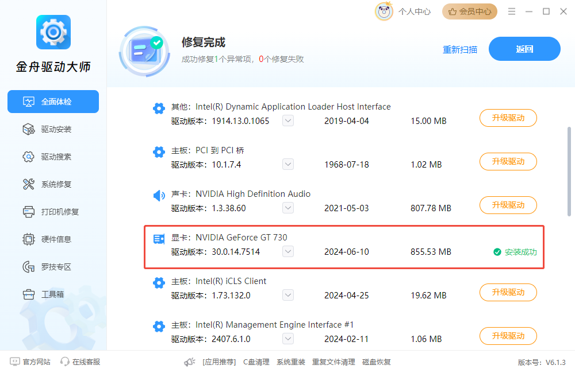Expand version dropdown for 30.0.14.7514

[288, 251]
